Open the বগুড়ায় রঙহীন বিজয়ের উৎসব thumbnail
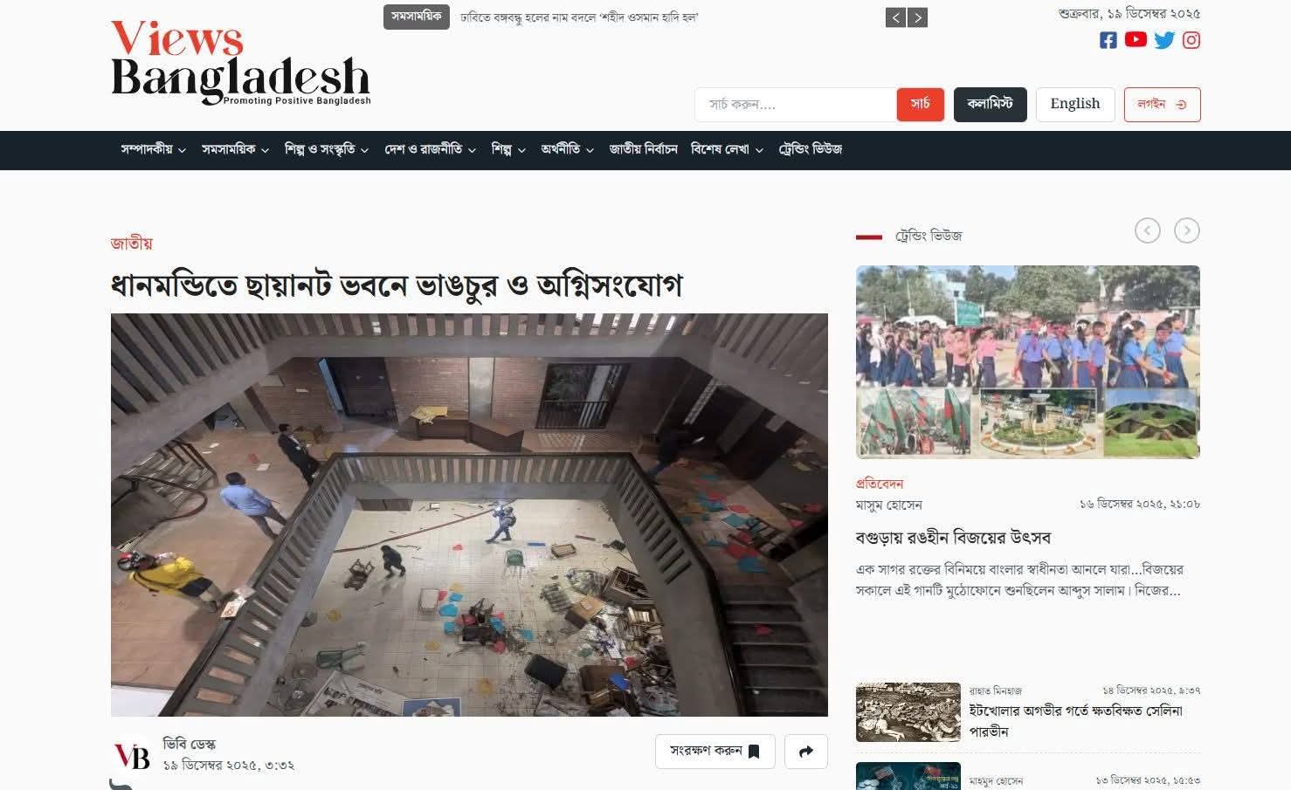Image resolution: width=1291 pixels, height=790 pixels. [x=1028, y=362]
